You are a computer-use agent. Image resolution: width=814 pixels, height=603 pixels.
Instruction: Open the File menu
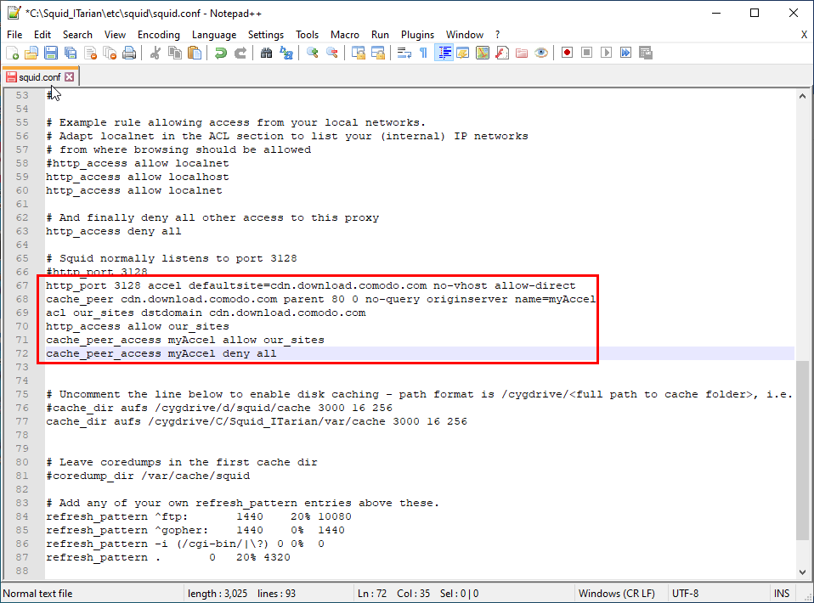[x=14, y=35]
